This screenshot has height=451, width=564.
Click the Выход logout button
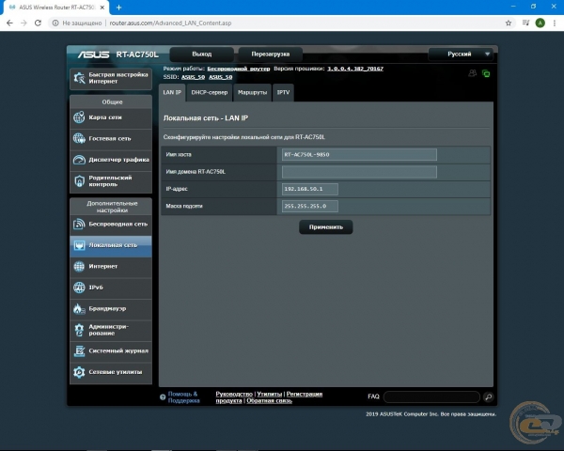[x=201, y=54]
